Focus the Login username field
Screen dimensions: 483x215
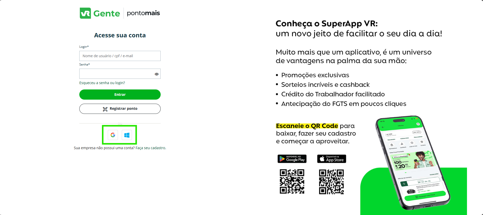tap(120, 56)
